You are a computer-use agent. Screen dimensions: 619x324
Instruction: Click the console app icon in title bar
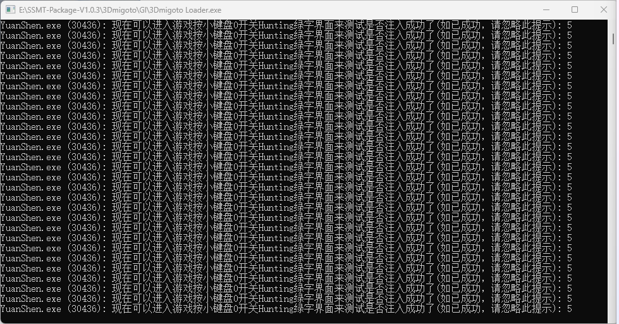[x=11, y=10]
